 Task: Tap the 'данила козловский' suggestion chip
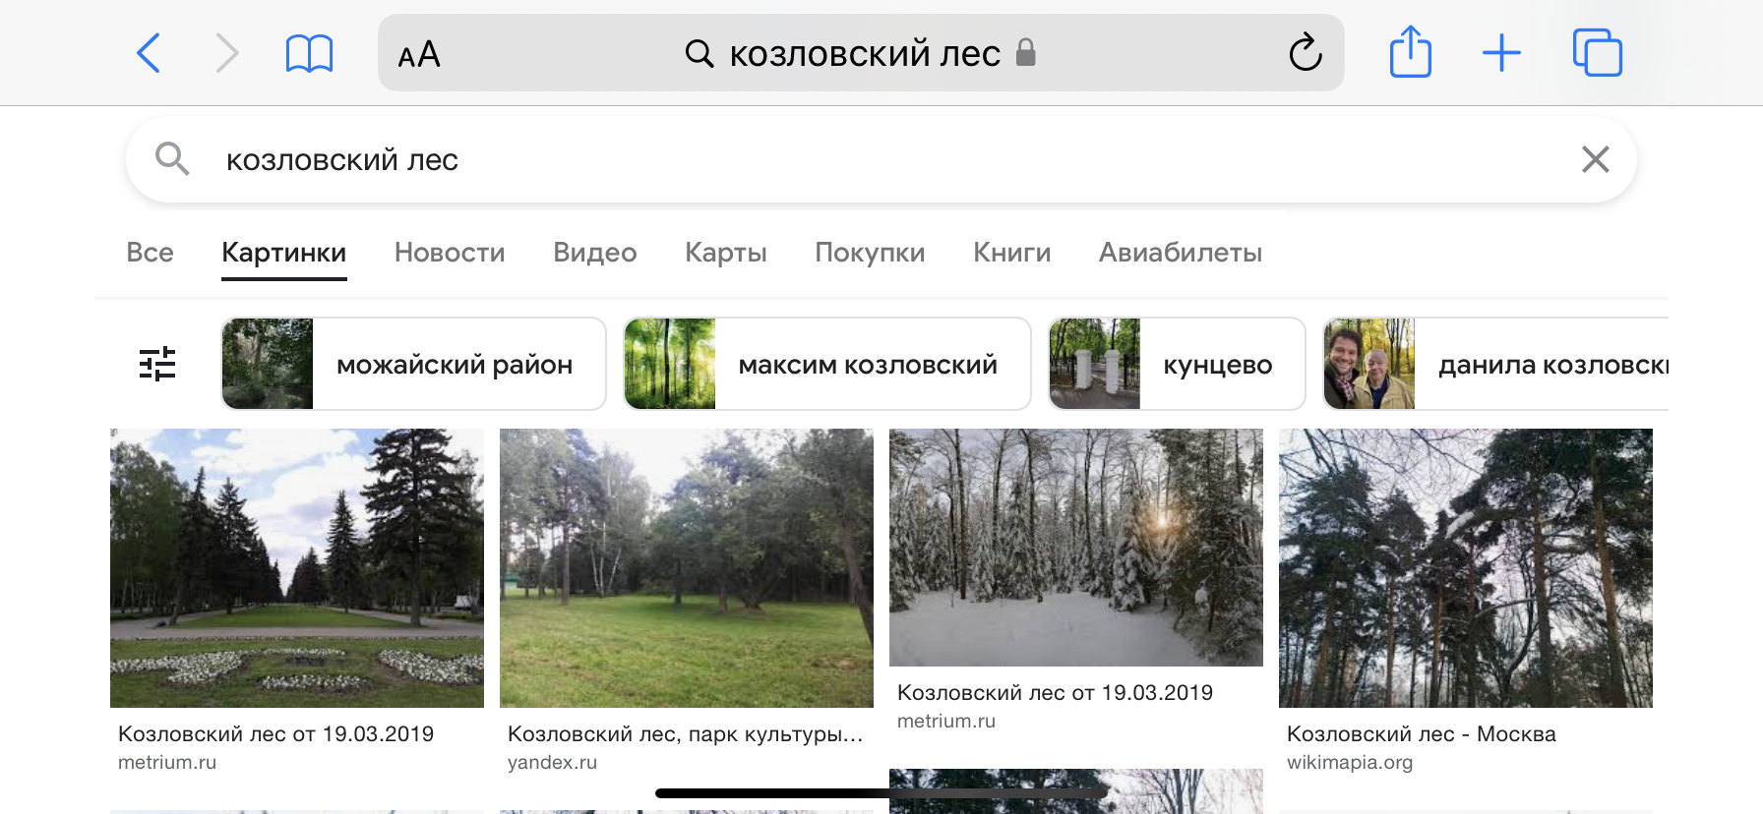[x=1495, y=364]
